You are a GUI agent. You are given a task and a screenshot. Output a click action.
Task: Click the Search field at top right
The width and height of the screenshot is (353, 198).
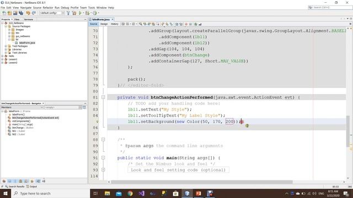tap(330, 7)
